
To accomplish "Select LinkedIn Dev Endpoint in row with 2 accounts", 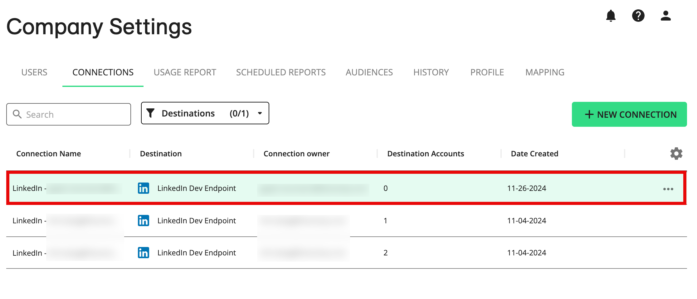I will click(197, 253).
